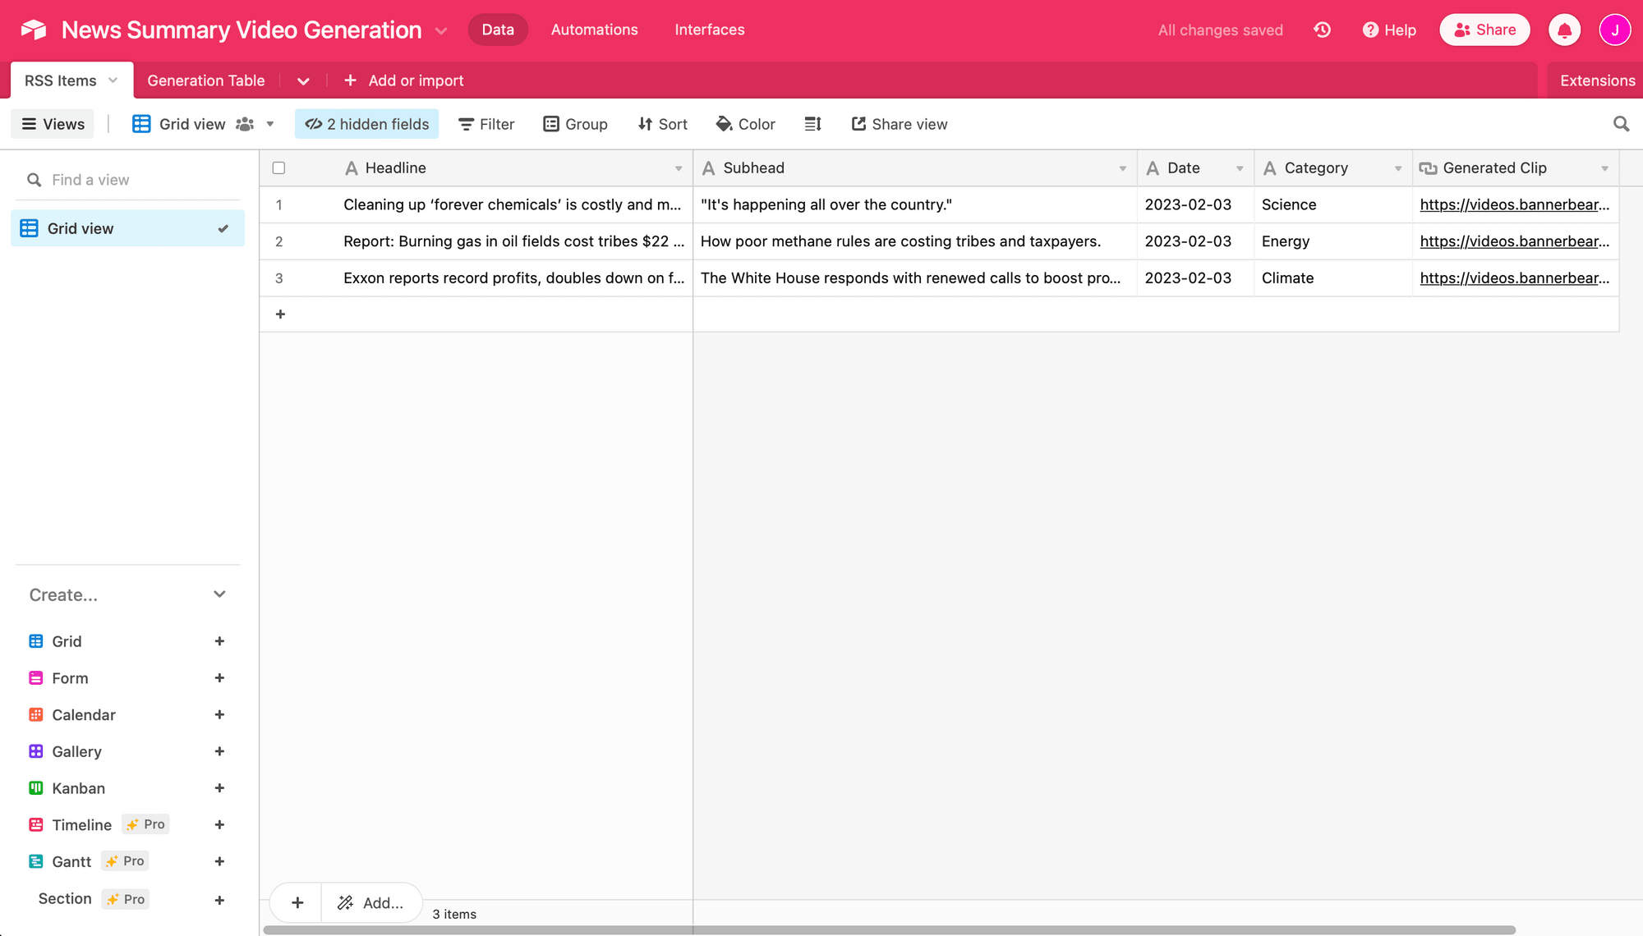Open generated clip link for row 1
Image resolution: width=1643 pixels, height=936 pixels.
coord(1513,204)
